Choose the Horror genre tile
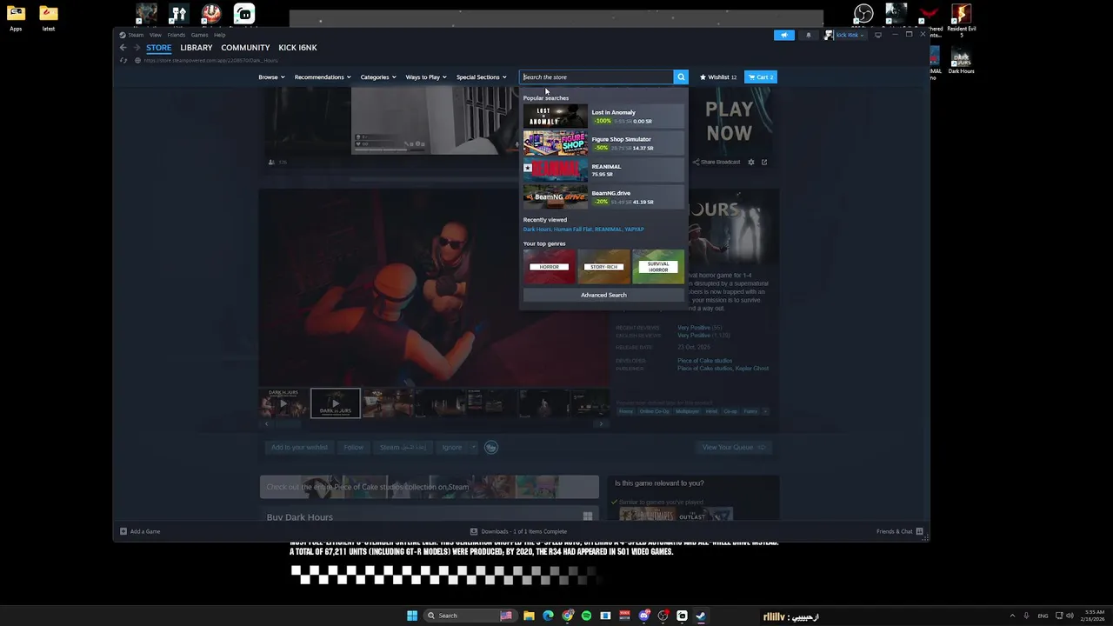 coord(549,267)
